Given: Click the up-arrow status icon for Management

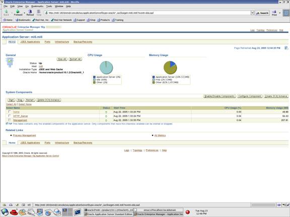Looking at the screenshot, I should point(106,121).
